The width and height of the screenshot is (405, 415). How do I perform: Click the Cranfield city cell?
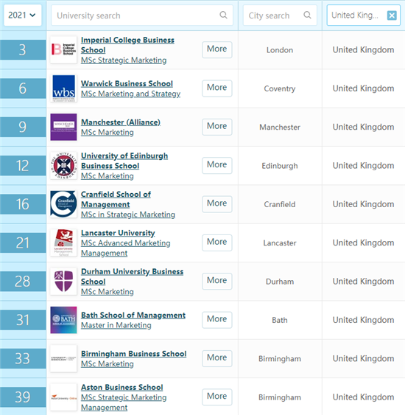280,204
